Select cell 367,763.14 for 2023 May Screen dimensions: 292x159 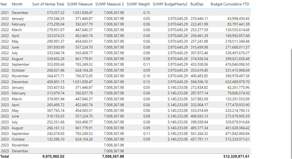pos(56,110)
